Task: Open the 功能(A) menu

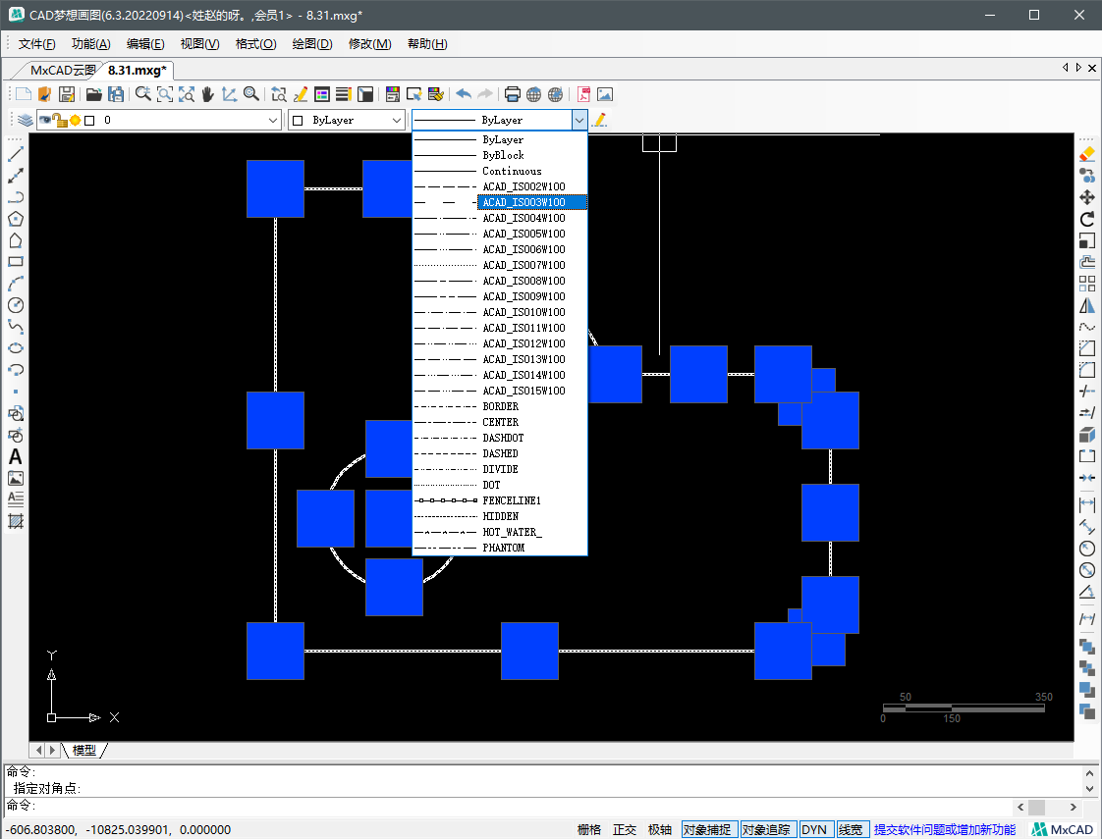Action: point(90,43)
